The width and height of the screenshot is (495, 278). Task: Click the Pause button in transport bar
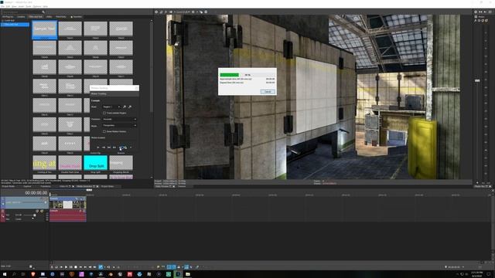point(70,267)
